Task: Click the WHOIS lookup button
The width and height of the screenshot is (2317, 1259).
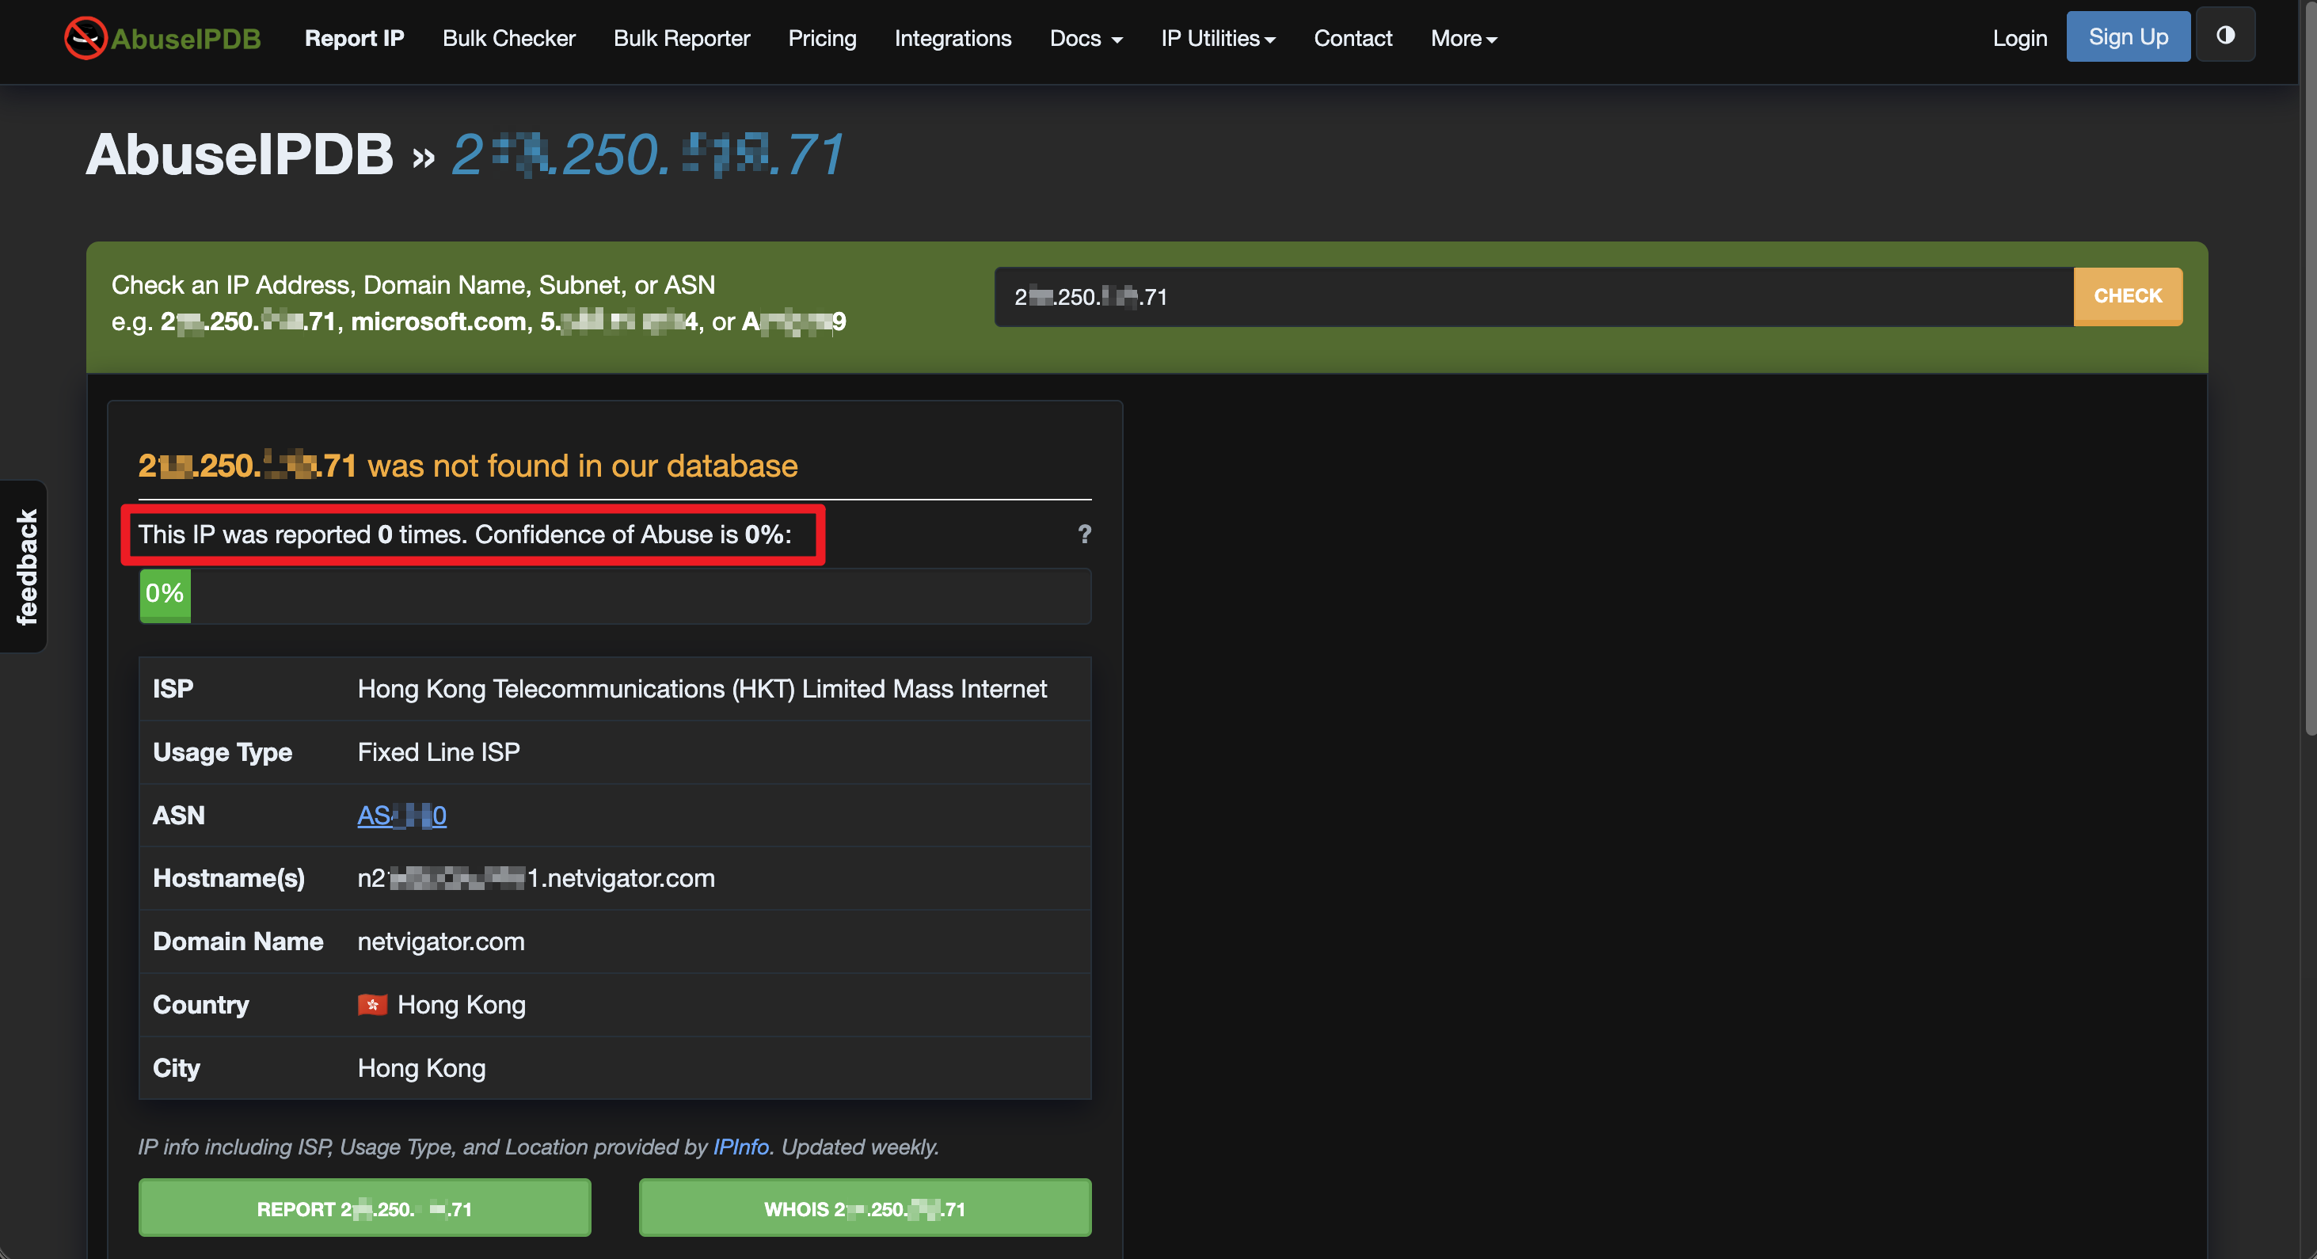Action: click(x=865, y=1208)
